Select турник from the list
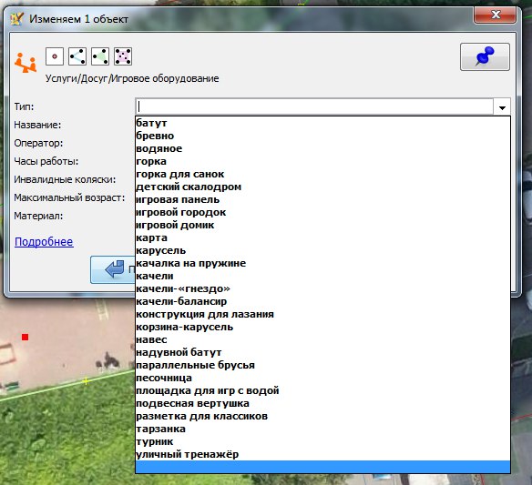The image size is (532, 485). pyautogui.click(x=322, y=441)
